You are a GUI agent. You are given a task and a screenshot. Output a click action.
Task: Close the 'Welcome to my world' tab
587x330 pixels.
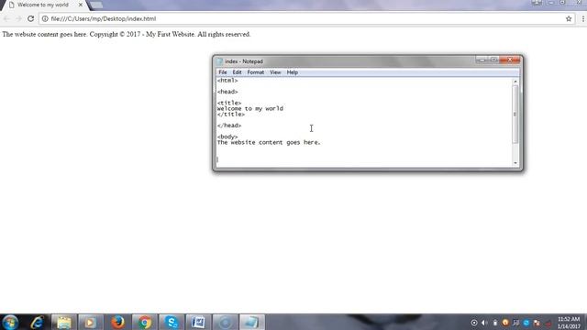(x=81, y=5)
